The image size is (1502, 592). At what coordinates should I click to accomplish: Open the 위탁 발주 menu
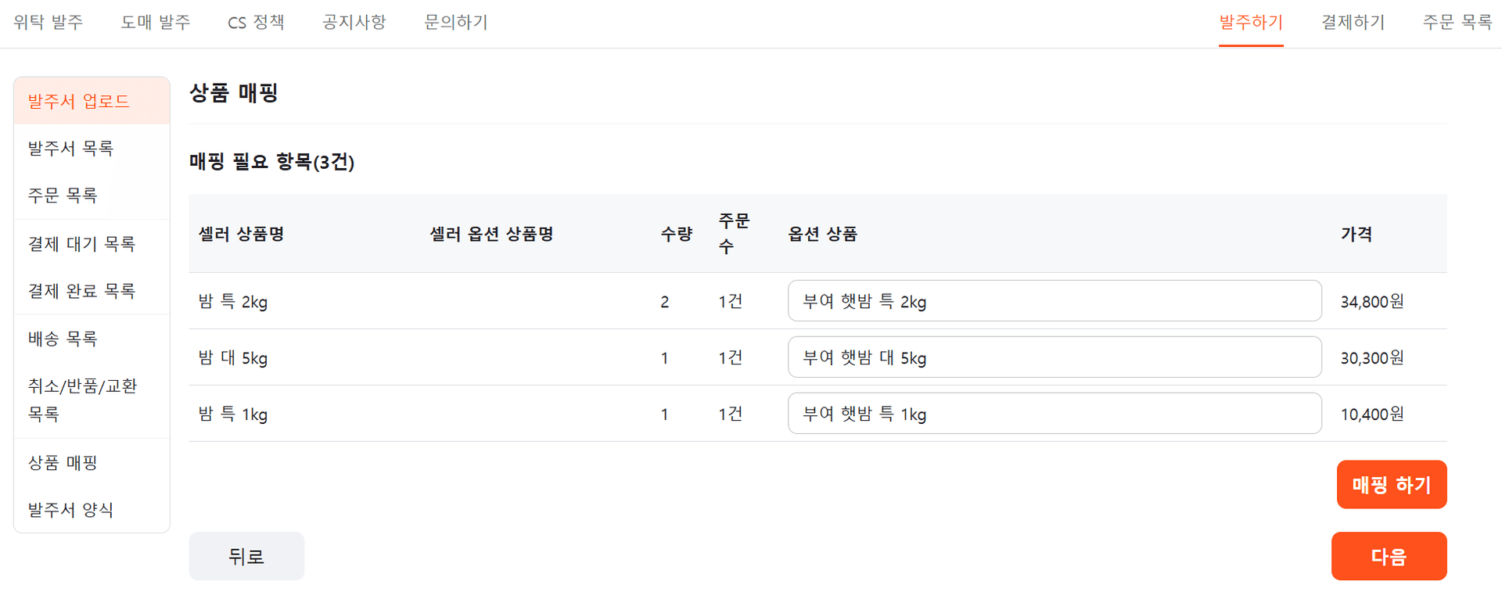tap(47, 23)
